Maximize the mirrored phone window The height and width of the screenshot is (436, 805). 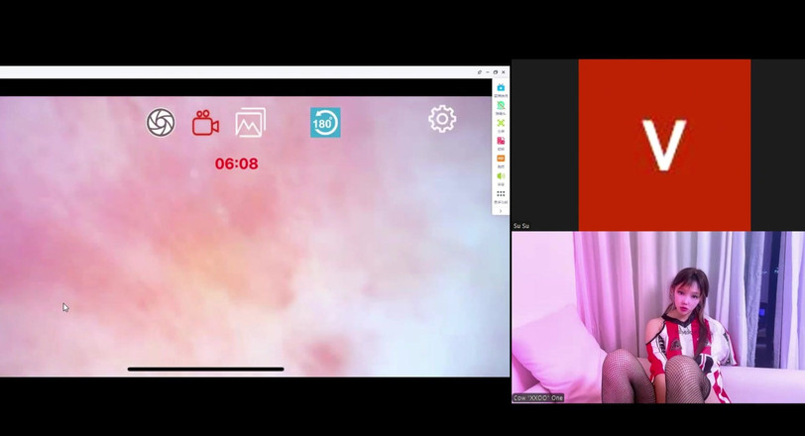coord(496,72)
